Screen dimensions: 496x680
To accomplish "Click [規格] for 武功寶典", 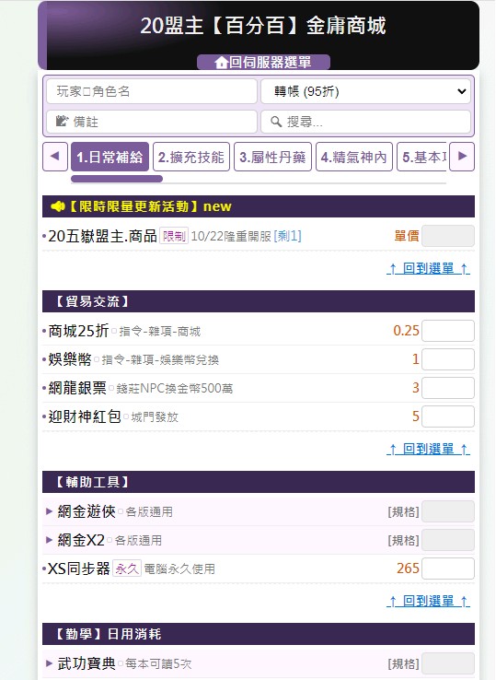I will (x=403, y=664).
